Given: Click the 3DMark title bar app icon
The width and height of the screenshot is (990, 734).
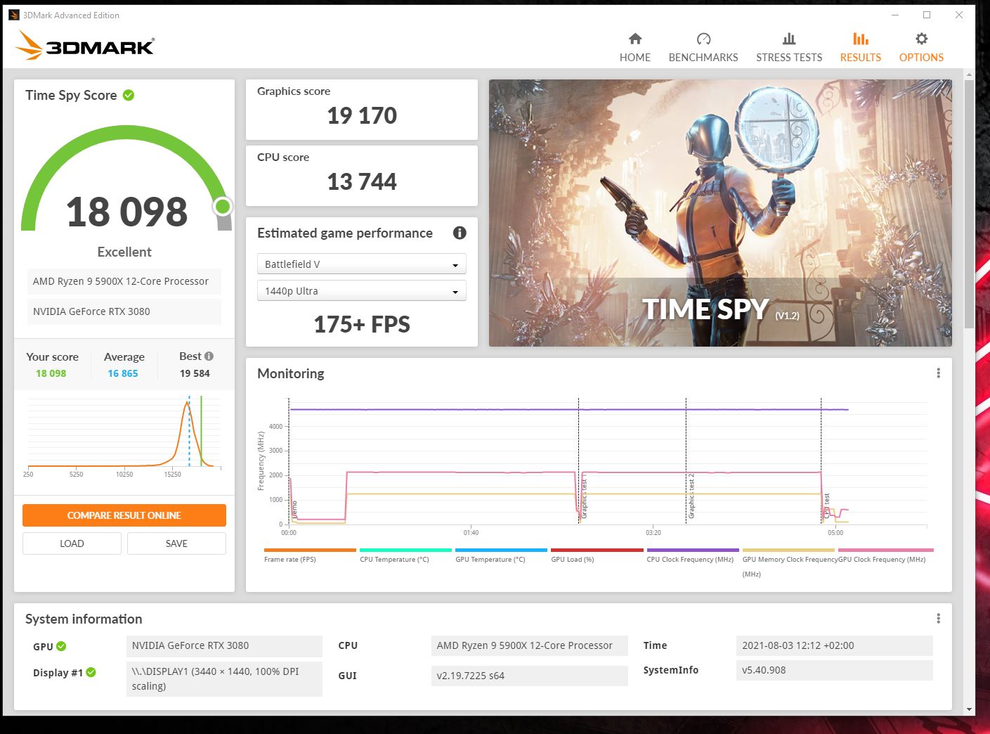Looking at the screenshot, I should click(13, 15).
